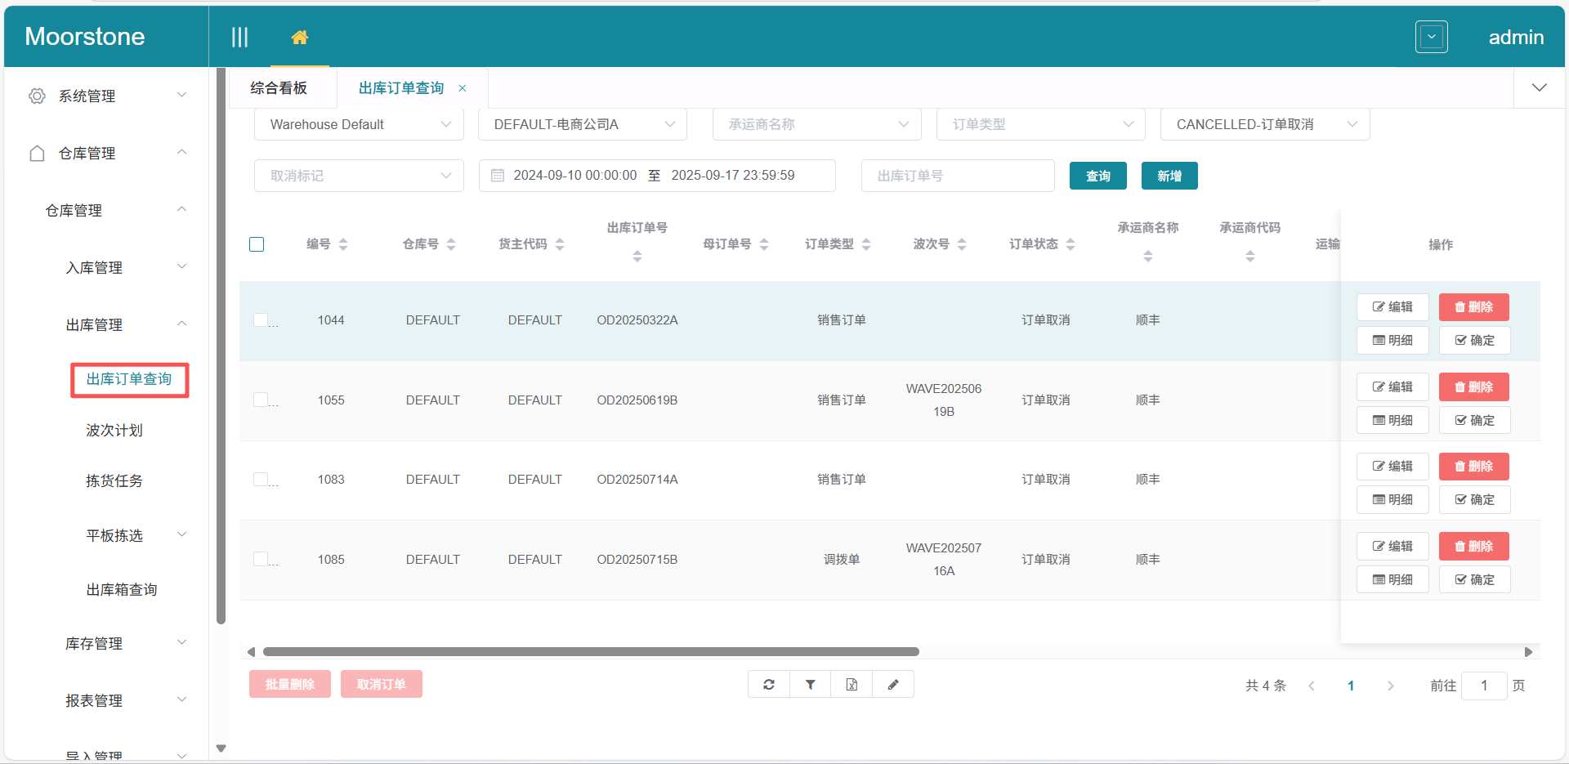Image resolution: width=1569 pixels, height=764 pixels.
Task: Switch to the 综合看板 tab
Action: click(278, 87)
